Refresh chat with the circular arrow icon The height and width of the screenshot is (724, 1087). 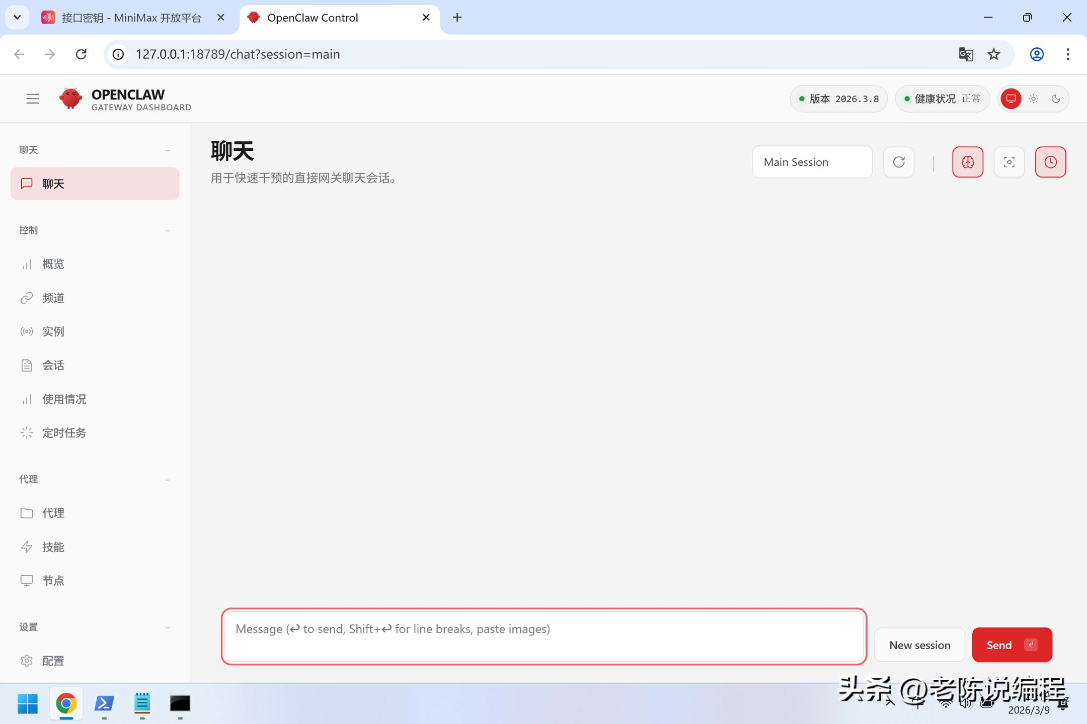coord(899,162)
